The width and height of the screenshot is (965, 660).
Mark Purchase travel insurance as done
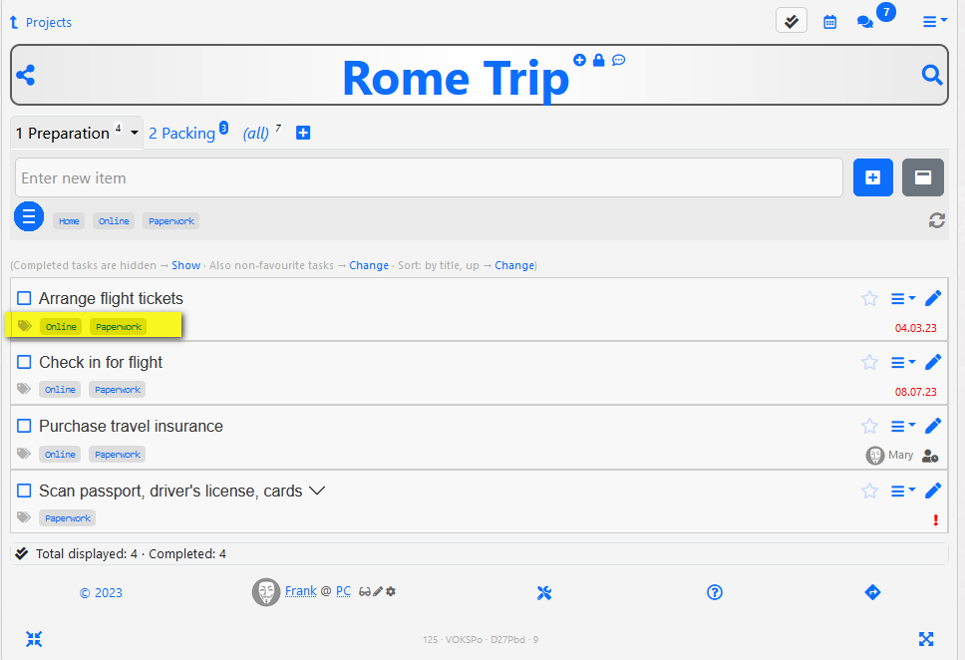tap(25, 426)
